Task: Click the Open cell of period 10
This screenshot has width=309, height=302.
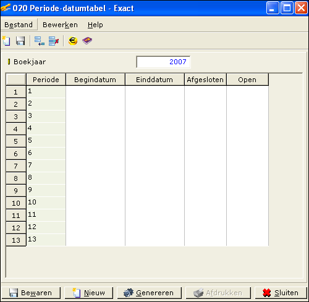Action: coord(247,203)
